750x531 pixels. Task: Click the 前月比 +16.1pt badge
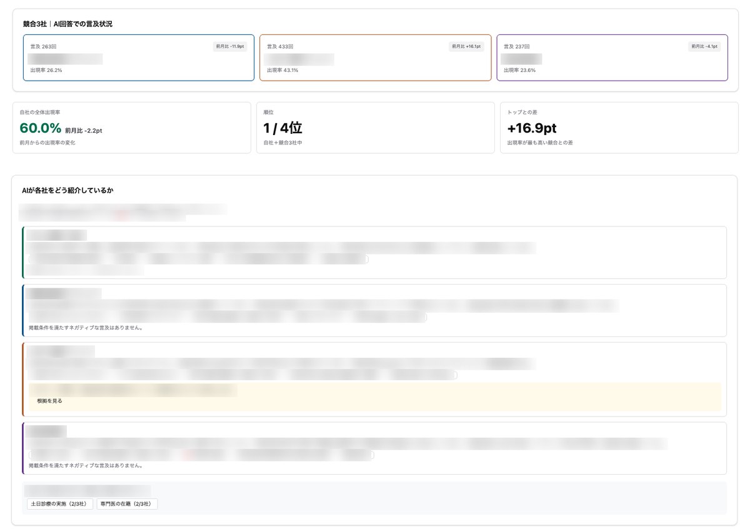coord(466,46)
